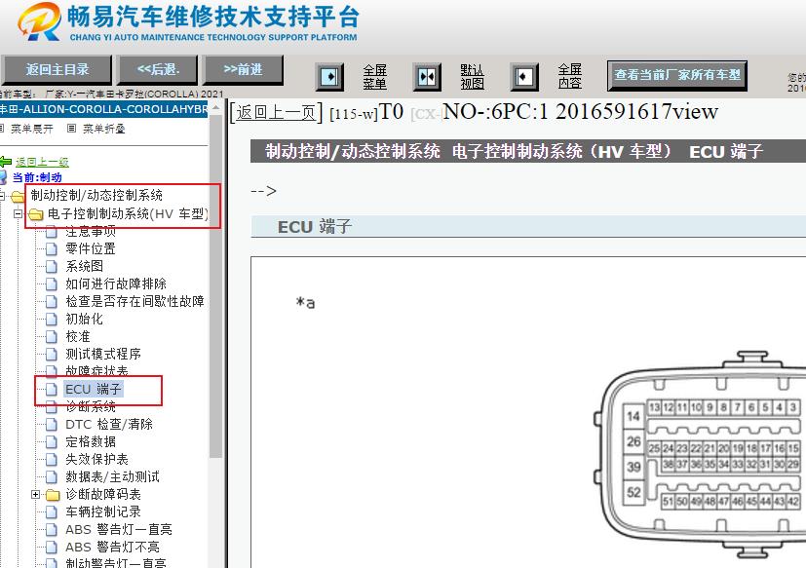806x568 pixels.
Task: Open the 定格数据 page
Action: click(x=91, y=441)
